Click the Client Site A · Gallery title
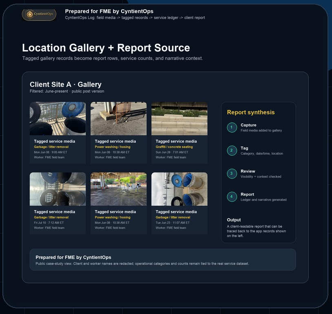The width and height of the screenshot is (332, 314). 66,85
